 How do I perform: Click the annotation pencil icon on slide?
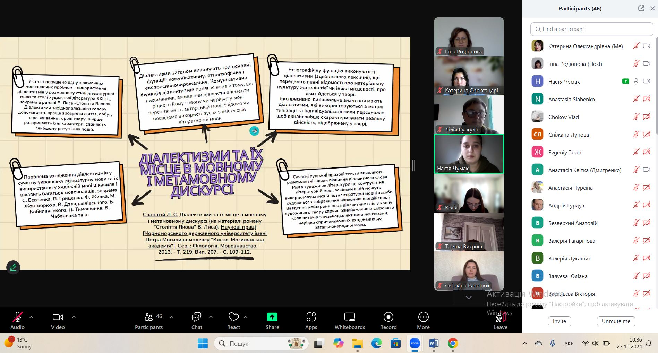click(x=13, y=267)
